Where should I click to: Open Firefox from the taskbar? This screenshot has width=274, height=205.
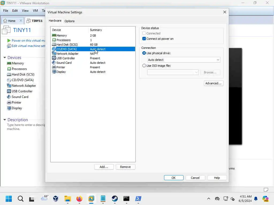tap(79, 198)
